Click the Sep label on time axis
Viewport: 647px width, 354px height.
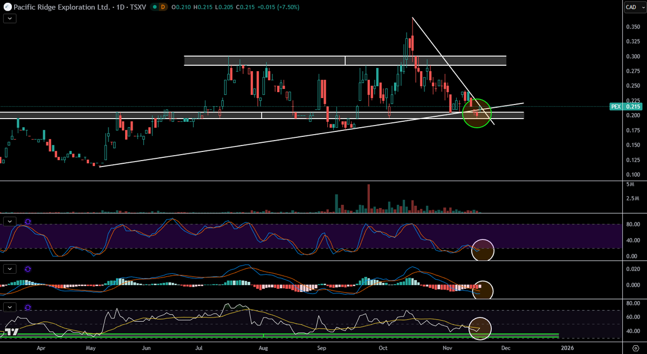click(321, 348)
